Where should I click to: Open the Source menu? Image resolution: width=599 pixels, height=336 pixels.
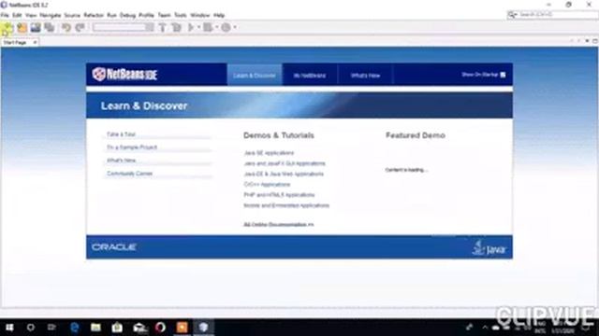click(72, 15)
